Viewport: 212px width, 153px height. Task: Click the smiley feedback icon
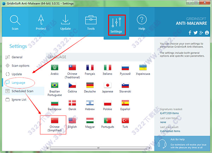pyautogui.click(x=207, y=33)
